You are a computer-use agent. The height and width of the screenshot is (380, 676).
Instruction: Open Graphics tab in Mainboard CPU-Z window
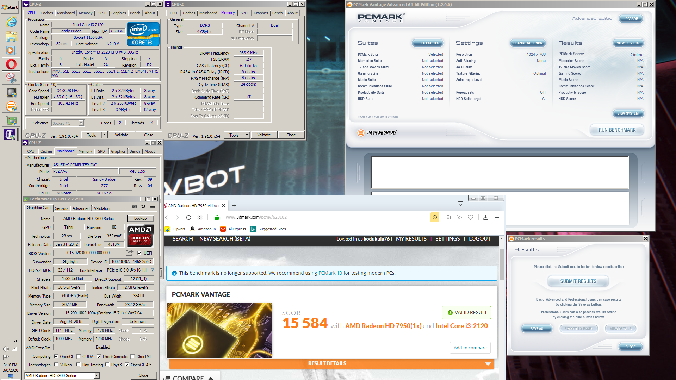(x=118, y=151)
